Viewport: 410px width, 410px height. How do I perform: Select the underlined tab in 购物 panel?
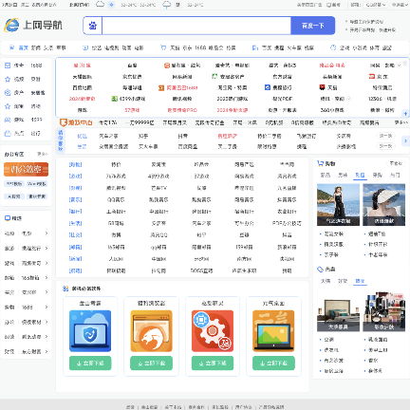pos(360,175)
